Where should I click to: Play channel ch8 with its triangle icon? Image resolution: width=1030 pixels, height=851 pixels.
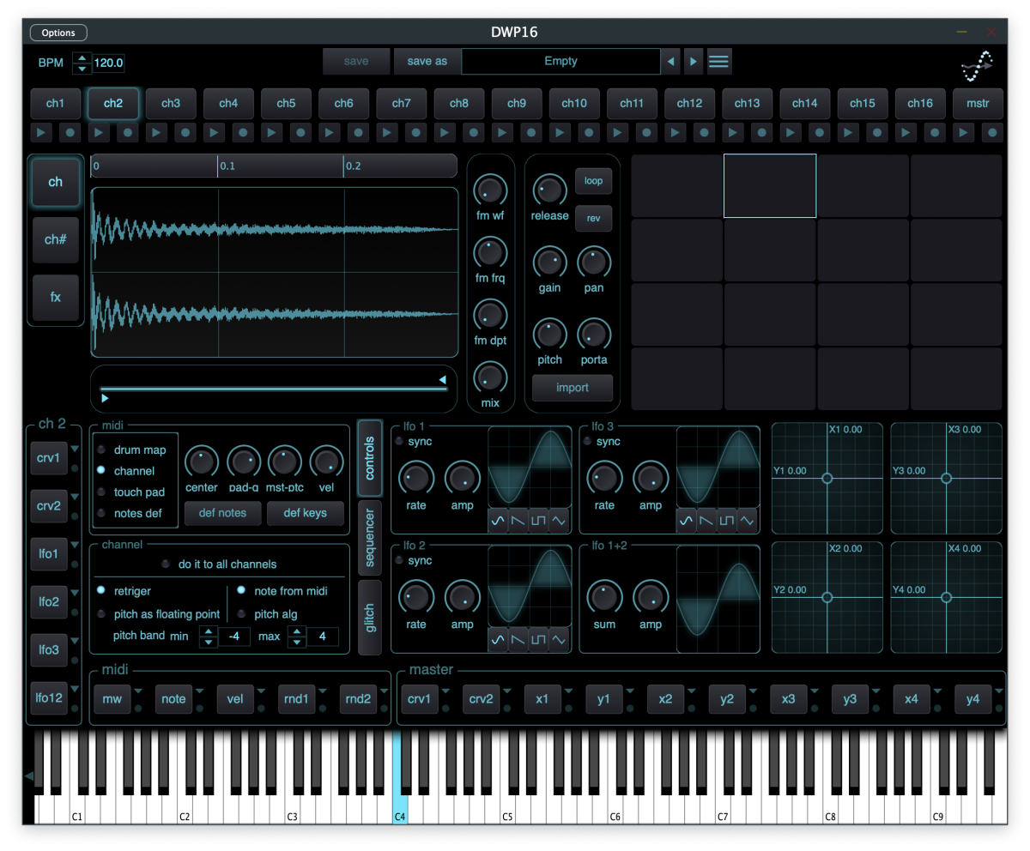445,133
